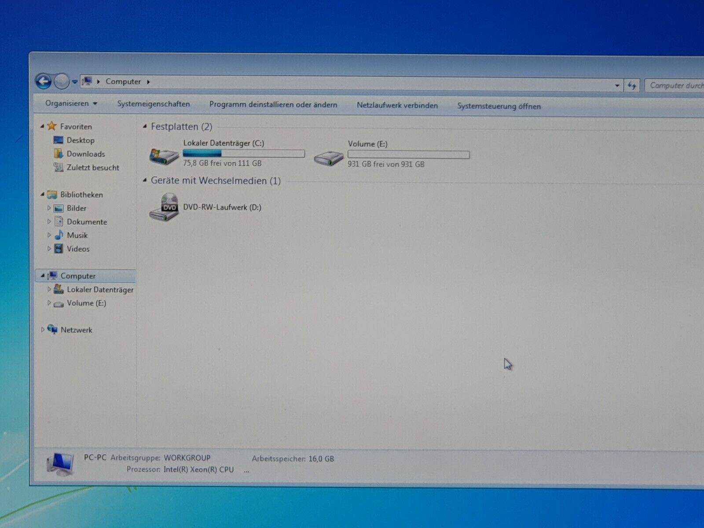Open Lokaler Datenträger (C:) drive icon
704x528 pixels.
click(x=164, y=156)
